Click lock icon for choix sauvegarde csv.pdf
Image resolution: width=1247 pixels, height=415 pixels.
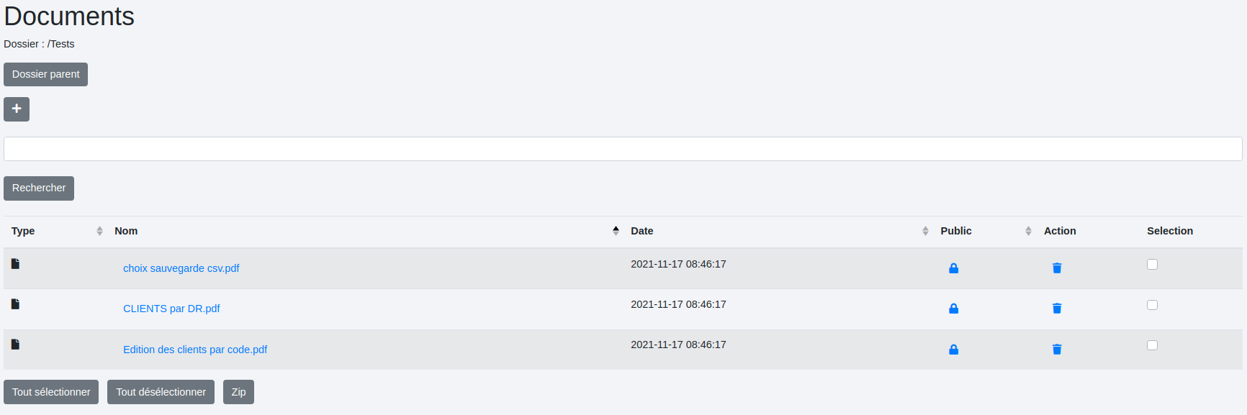click(x=953, y=268)
